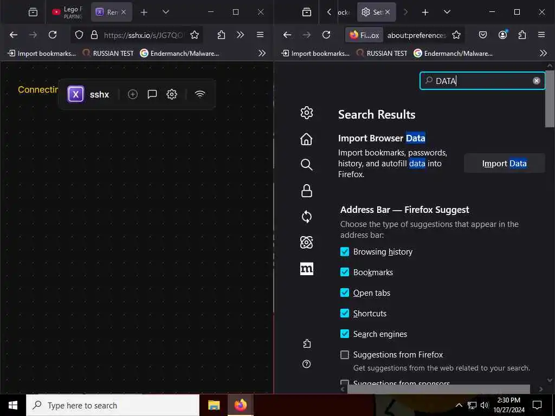Uncheck Shortcuts suggestion
The height and width of the screenshot is (416, 555).
344,313
